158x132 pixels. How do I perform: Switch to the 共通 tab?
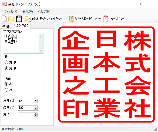coord(6,26)
